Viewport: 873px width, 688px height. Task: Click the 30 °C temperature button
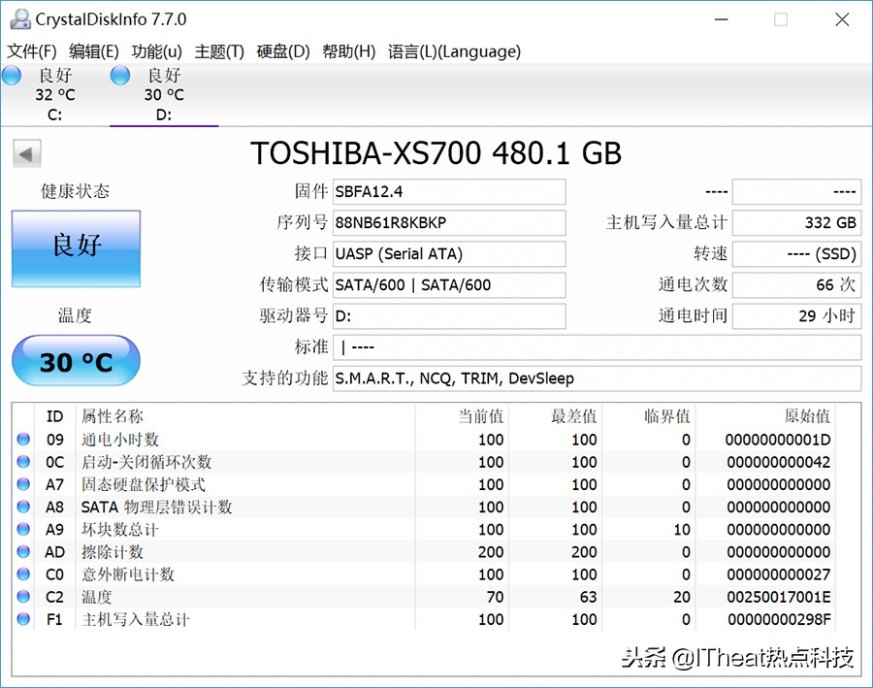click(76, 361)
